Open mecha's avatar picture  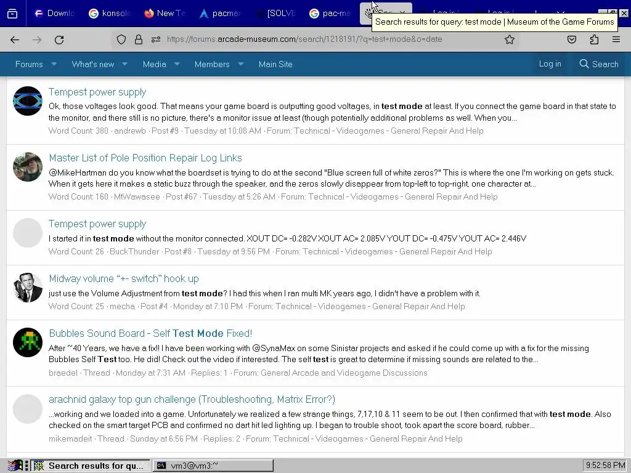(27, 288)
